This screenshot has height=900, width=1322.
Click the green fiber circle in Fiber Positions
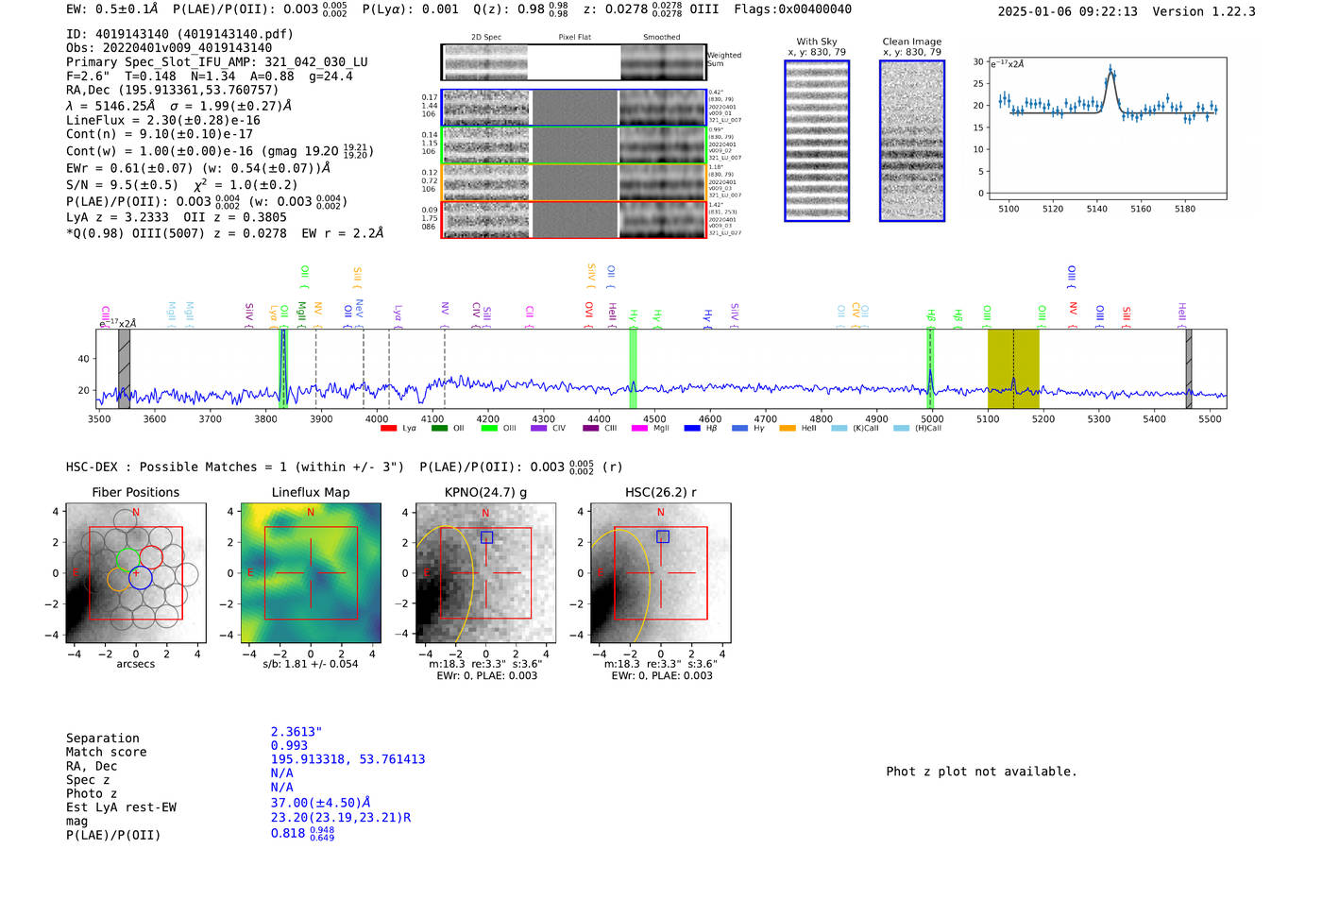pyautogui.click(x=128, y=559)
